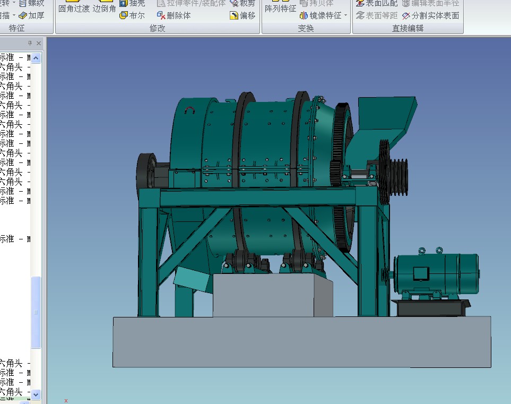Close the left tree panel
Viewport: 511px width, 404px height.
[39, 43]
